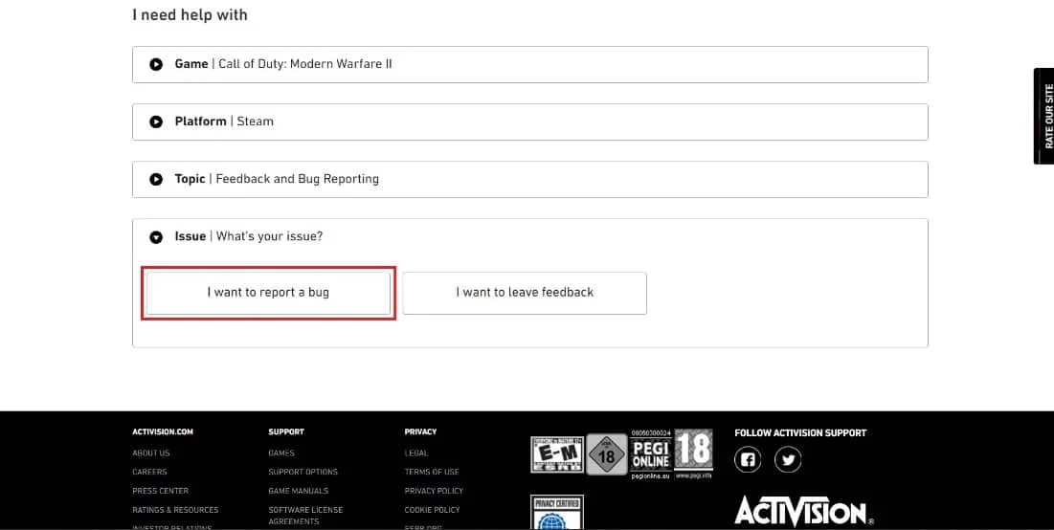Expand the Game selection section
Screen dimensions: 1054x530
coord(529,64)
